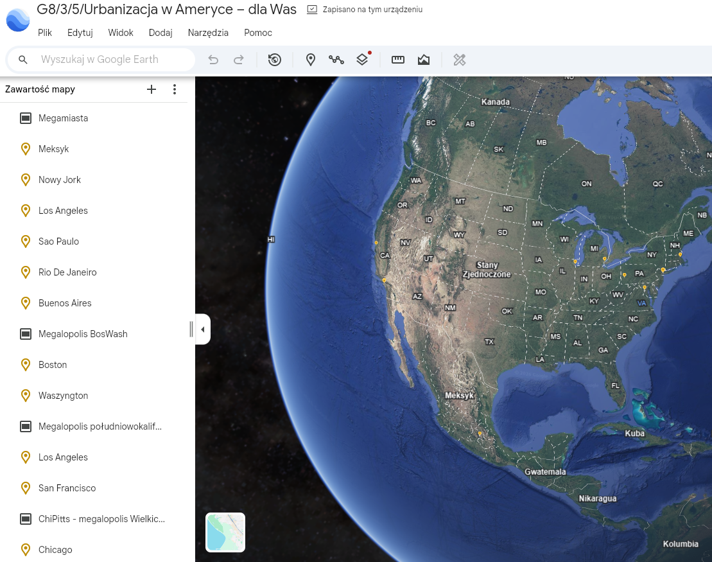The image size is (712, 562).
Task: Click the undo arrow in toolbar
Action: tap(213, 60)
